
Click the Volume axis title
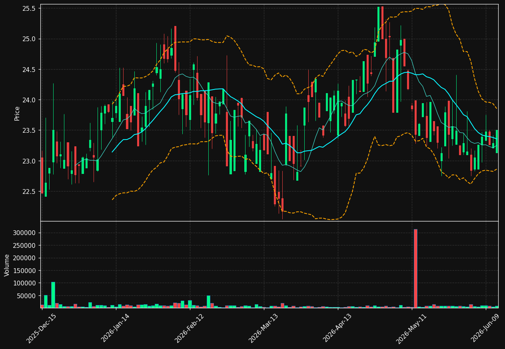coord(7,265)
